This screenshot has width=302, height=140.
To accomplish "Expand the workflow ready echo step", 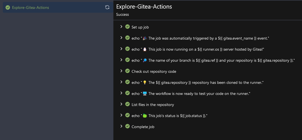I will [x=121, y=93].
